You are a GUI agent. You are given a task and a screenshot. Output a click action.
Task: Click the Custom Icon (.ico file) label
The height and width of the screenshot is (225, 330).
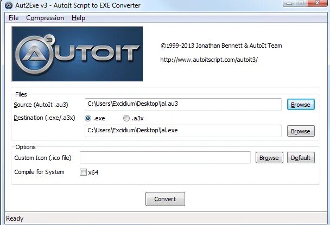coord(43,158)
